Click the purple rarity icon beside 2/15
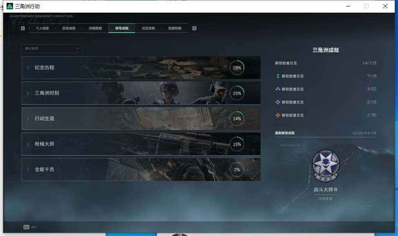 point(278,102)
